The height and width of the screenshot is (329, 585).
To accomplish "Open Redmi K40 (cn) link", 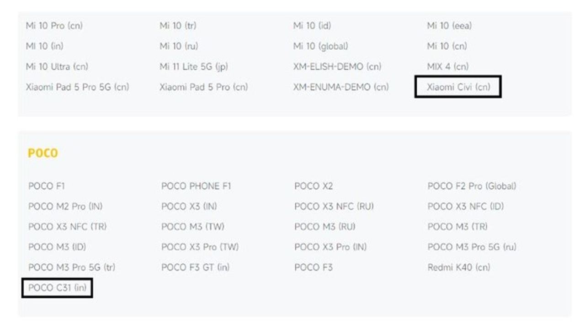I will [x=459, y=267].
